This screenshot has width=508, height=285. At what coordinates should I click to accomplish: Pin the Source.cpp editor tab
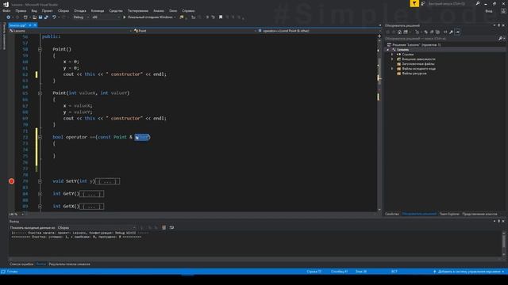30,25
